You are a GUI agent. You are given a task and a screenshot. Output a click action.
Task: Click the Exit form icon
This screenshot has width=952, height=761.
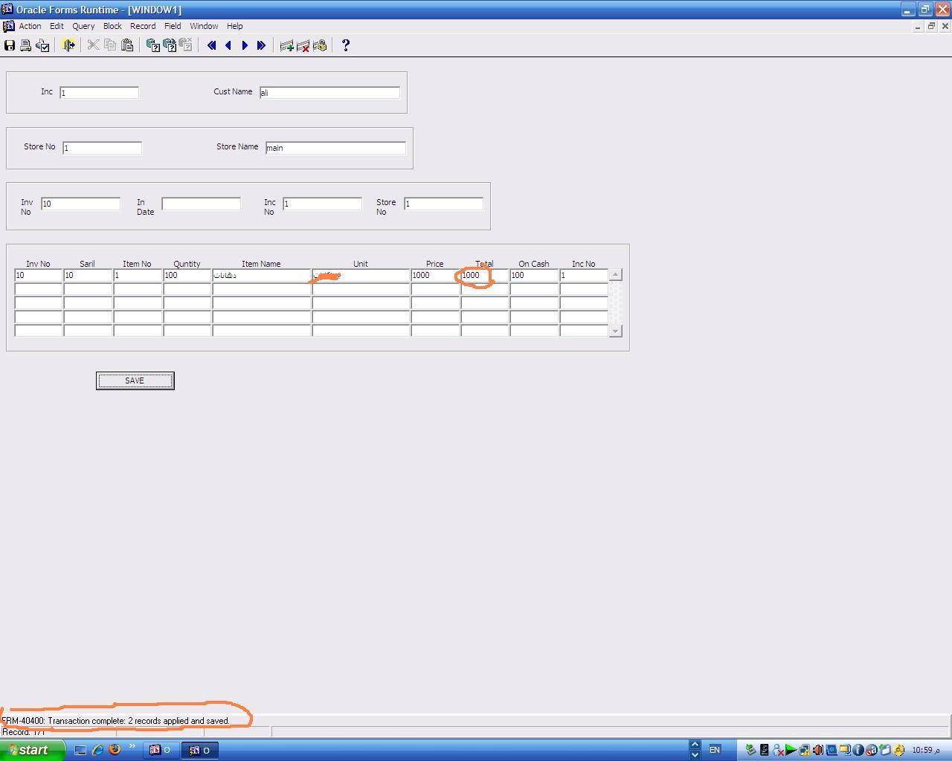[68, 45]
